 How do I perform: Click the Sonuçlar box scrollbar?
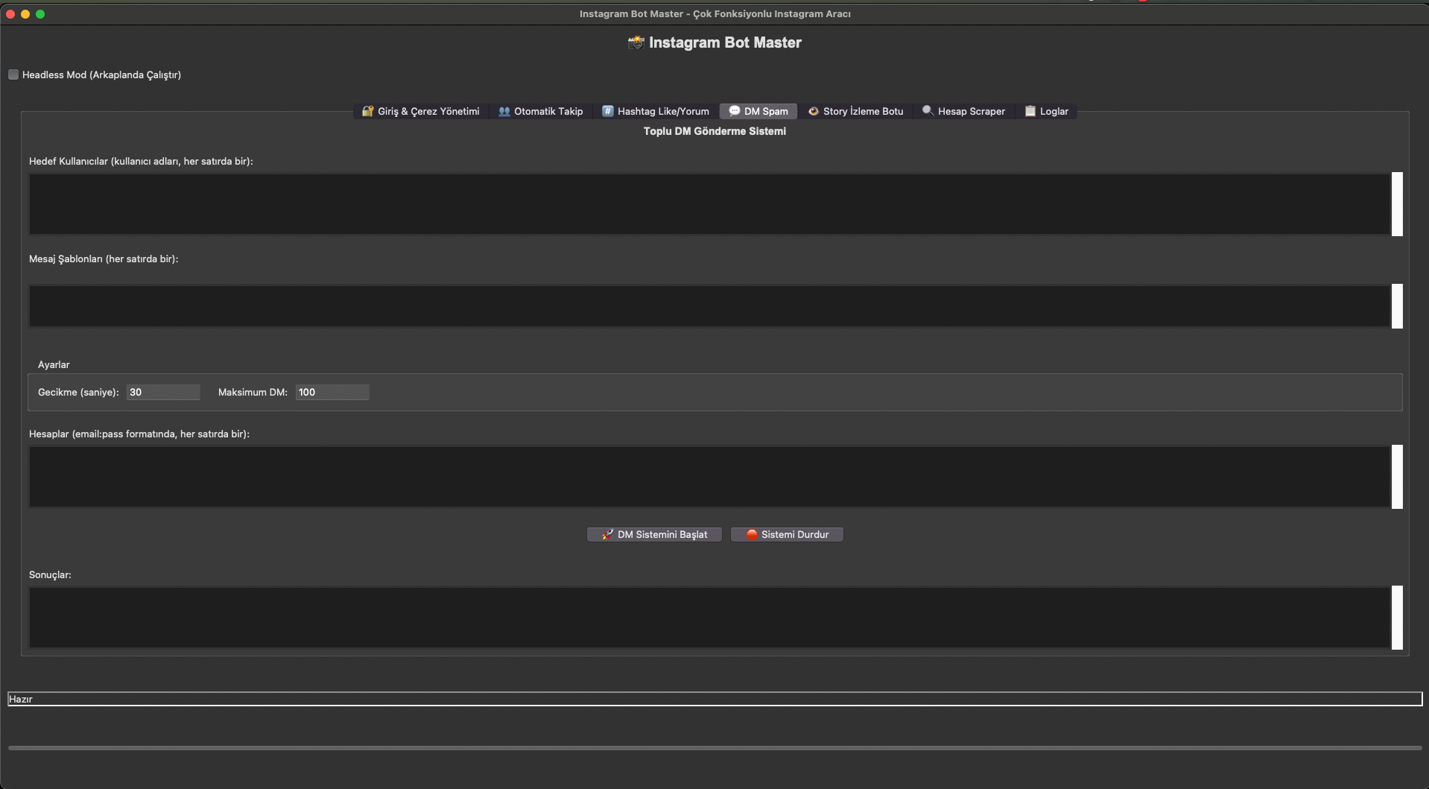click(x=1397, y=618)
